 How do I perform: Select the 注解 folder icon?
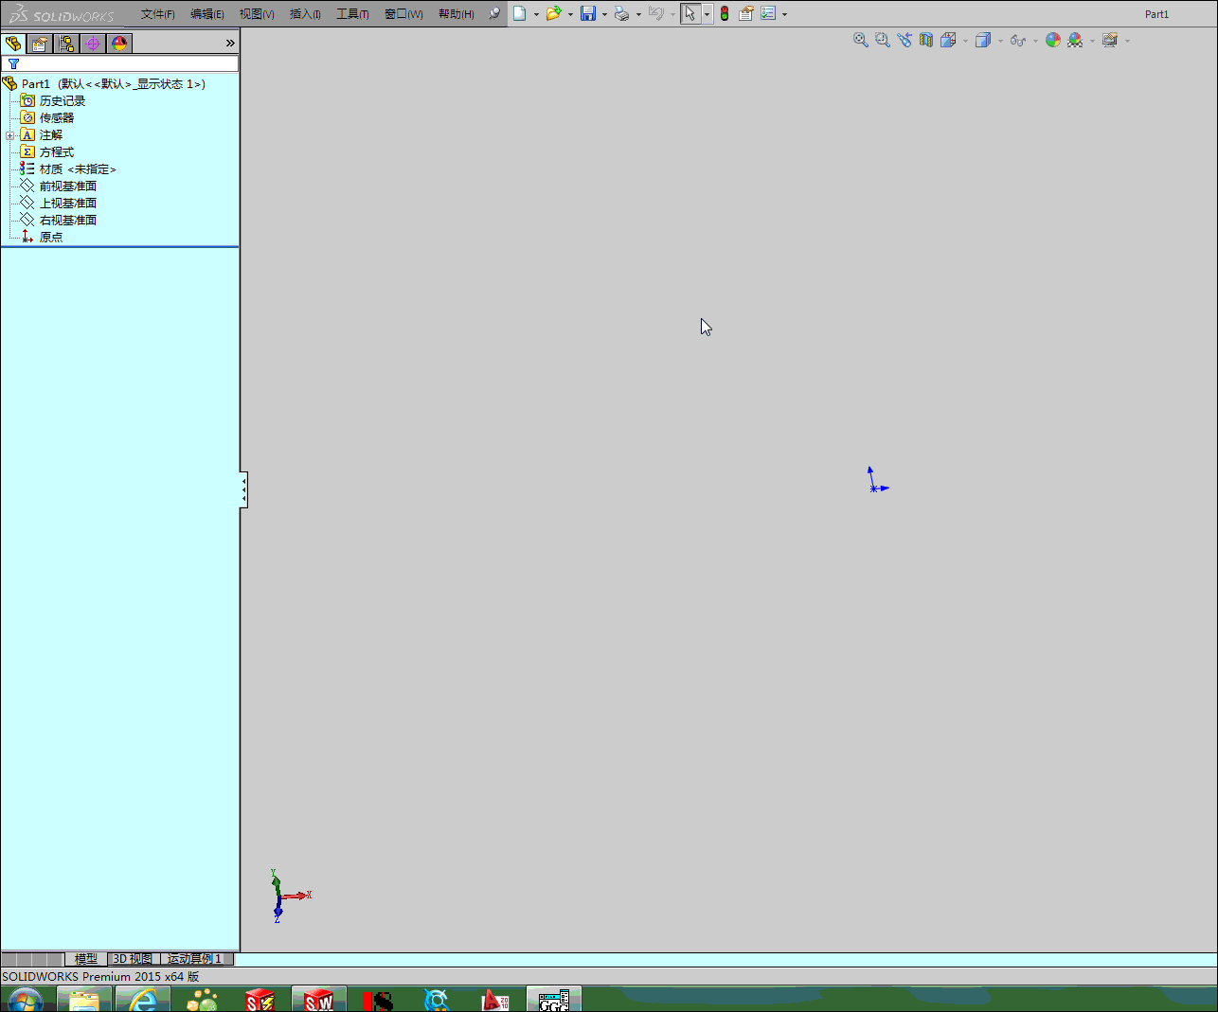[x=27, y=135]
